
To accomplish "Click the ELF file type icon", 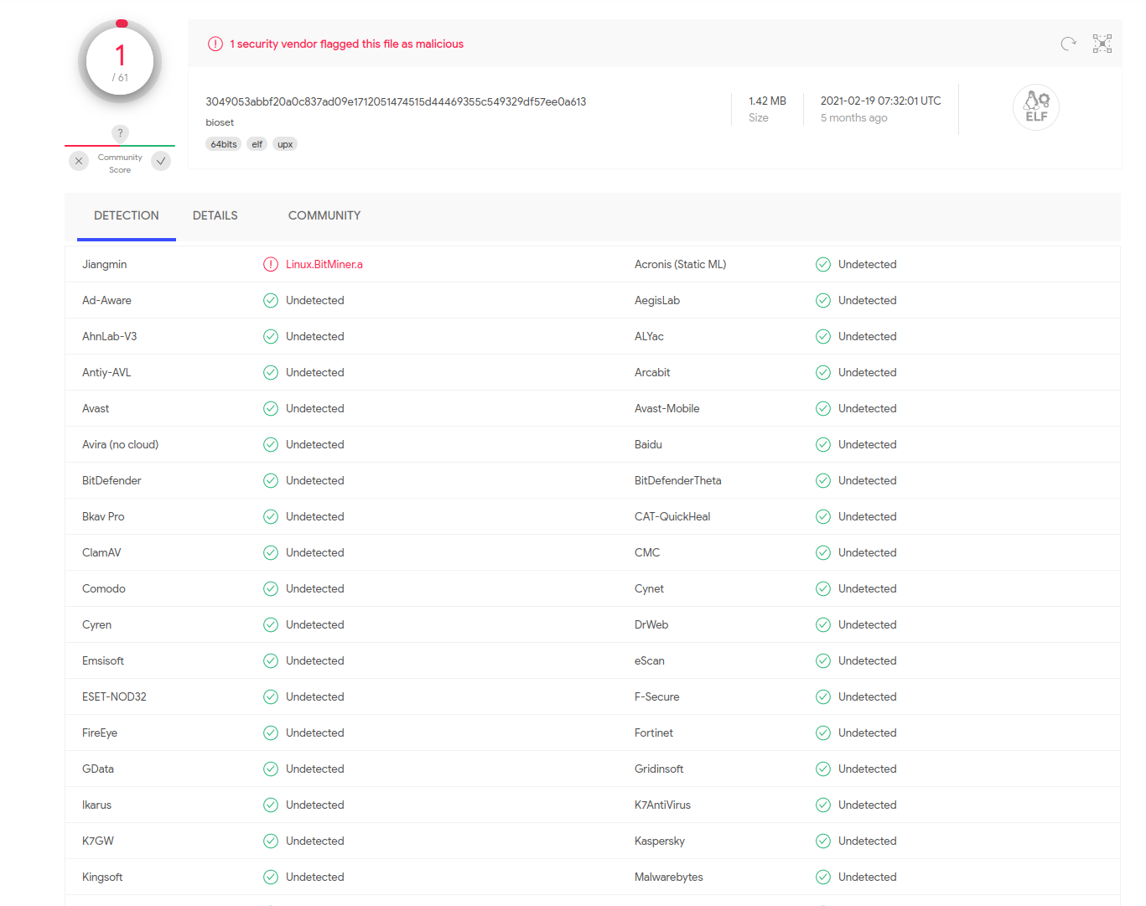I will tap(1036, 107).
